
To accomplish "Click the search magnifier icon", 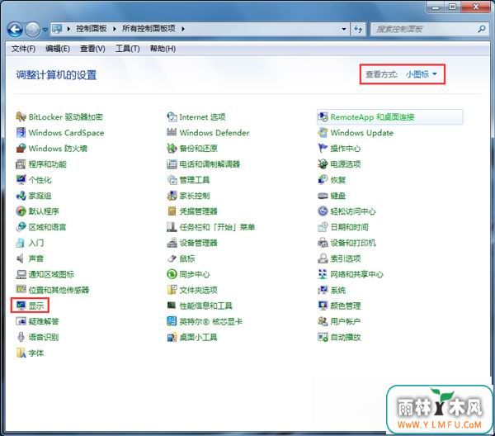I will click(x=482, y=29).
